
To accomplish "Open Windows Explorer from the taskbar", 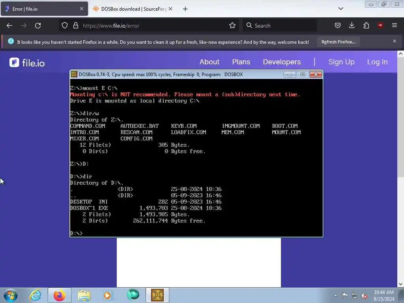I will (x=84, y=296).
